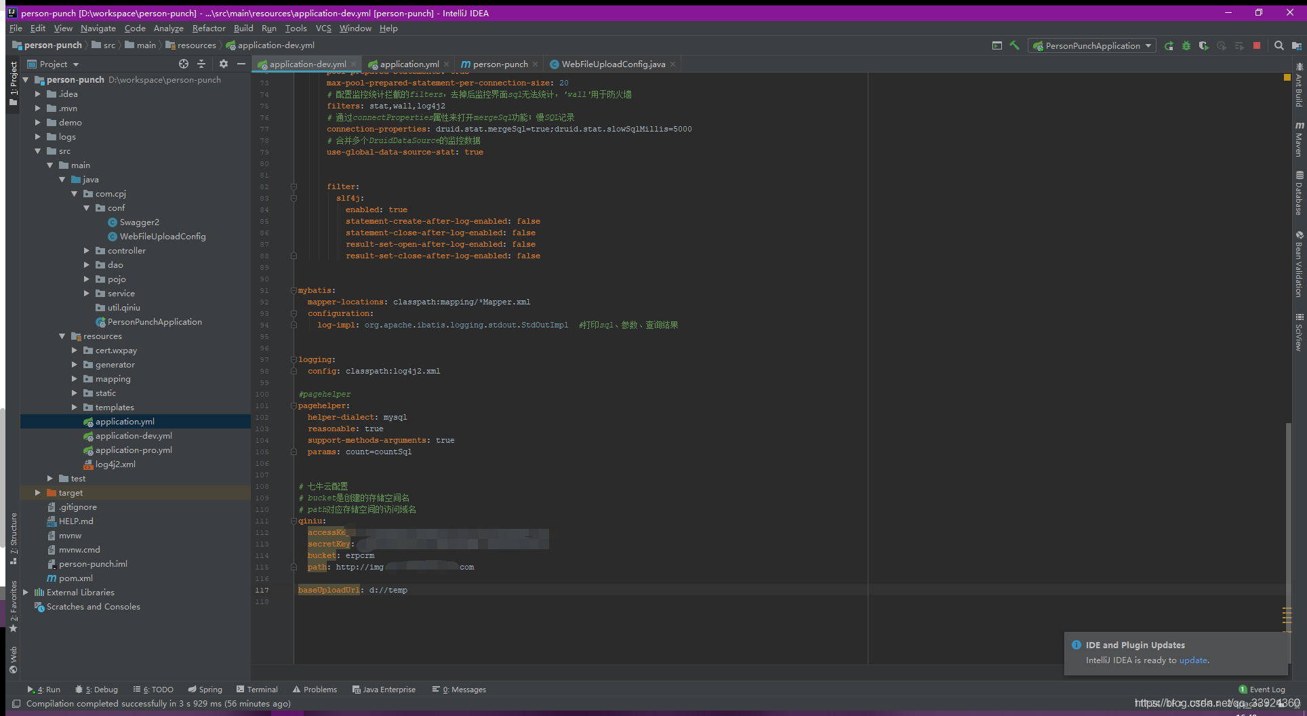Image resolution: width=1307 pixels, height=716 pixels.
Task: Toggle the 6: TODO tool window
Action: [153, 690]
